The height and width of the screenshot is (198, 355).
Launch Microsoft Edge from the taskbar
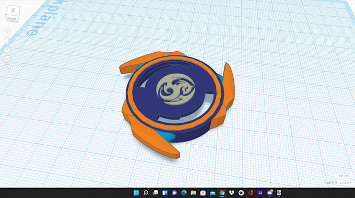pyautogui.click(x=184, y=193)
